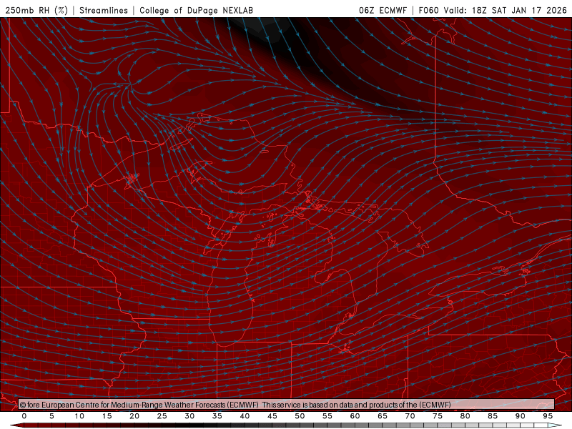This screenshot has height=429, width=572.
Task: Click the 10 value on colorbar scale
Action: [x=79, y=416]
